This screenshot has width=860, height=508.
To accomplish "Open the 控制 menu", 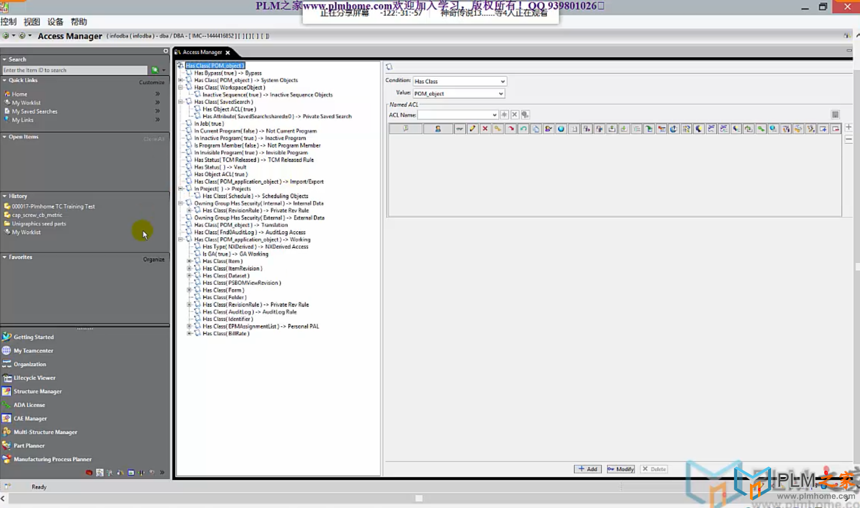I will pos(9,22).
